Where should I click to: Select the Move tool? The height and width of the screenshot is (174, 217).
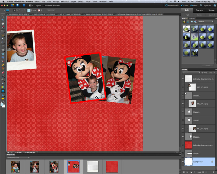click(x=3, y=16)
